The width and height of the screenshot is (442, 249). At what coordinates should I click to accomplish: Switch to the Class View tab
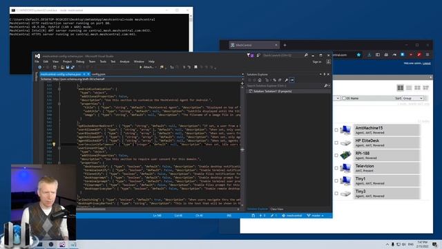coord(277,209)
